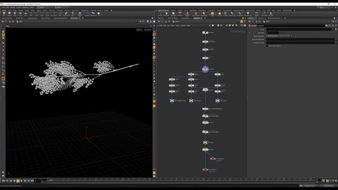Add an Environment Light from the shelf

(x=212, y=14)
